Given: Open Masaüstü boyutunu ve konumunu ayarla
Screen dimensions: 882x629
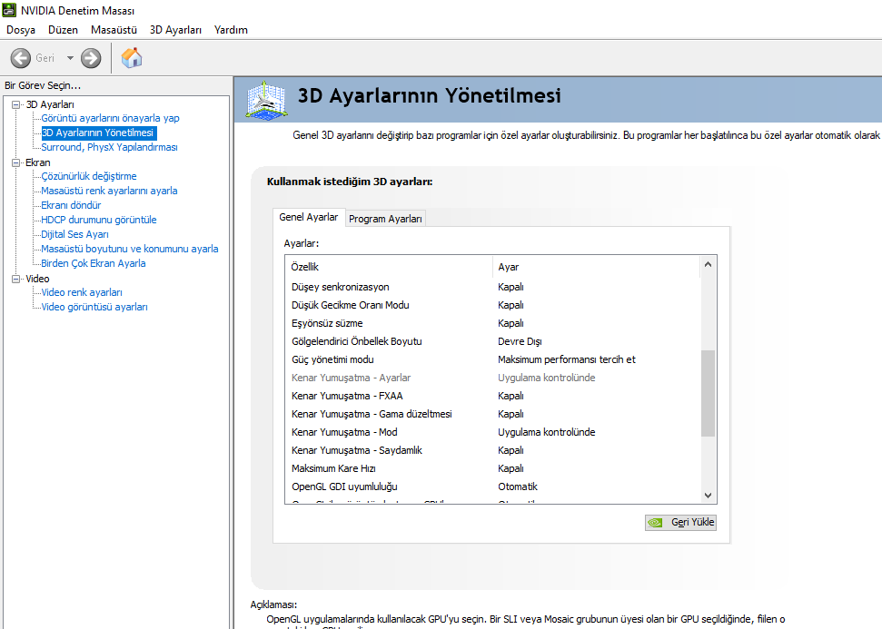Looking at the screenshot, I should coord(130,249).
